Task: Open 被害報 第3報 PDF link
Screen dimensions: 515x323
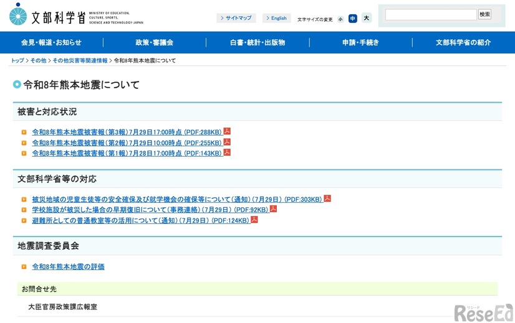Action: [127, 132]
